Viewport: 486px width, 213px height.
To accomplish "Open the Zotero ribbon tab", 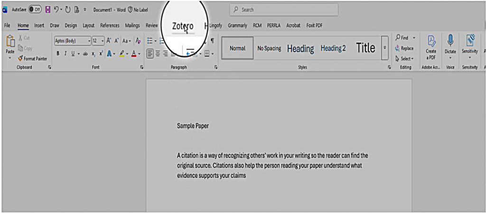I will [183, 27].
